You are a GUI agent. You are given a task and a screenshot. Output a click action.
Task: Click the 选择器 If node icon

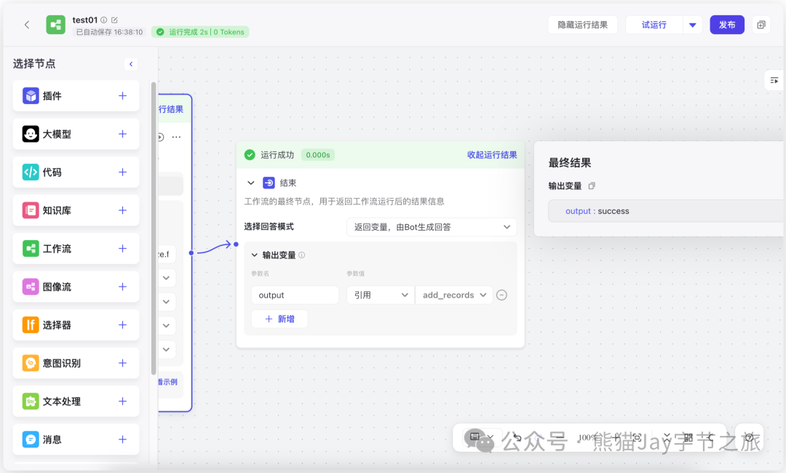coord(31,325)
